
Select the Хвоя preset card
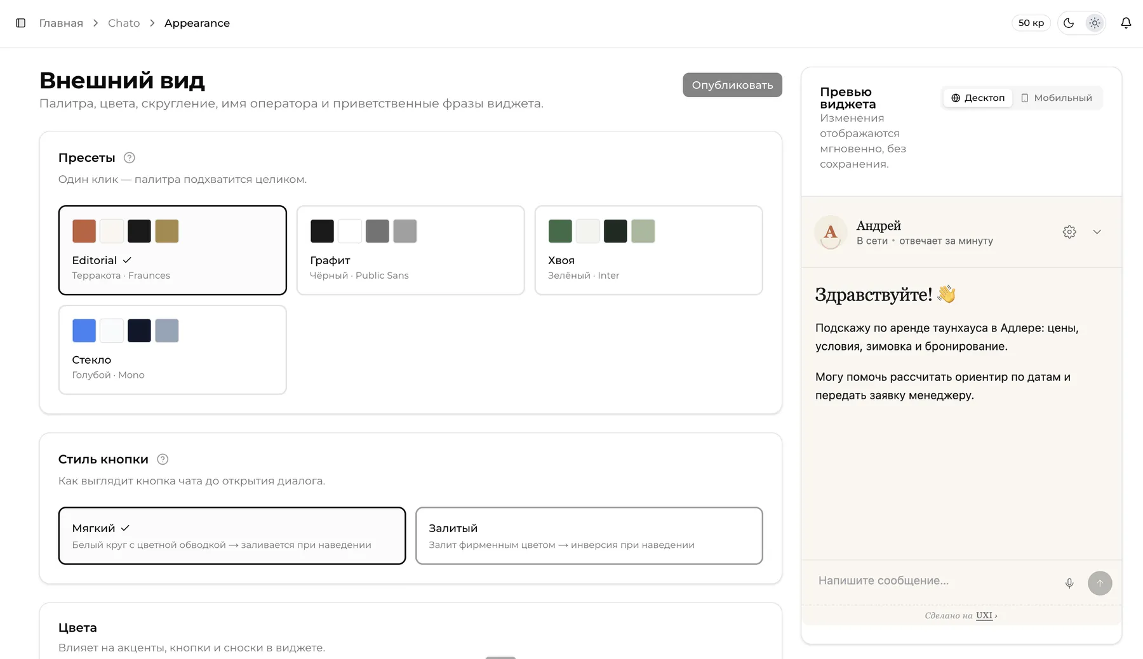point(648,250)
